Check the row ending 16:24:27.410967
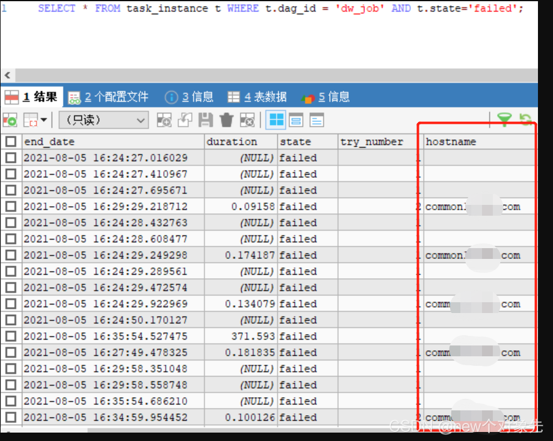Viewport: 553px width, 441px height. [x=11, y=174]
